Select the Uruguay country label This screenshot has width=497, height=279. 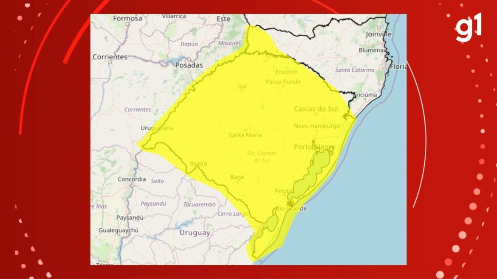pos(195,233)
